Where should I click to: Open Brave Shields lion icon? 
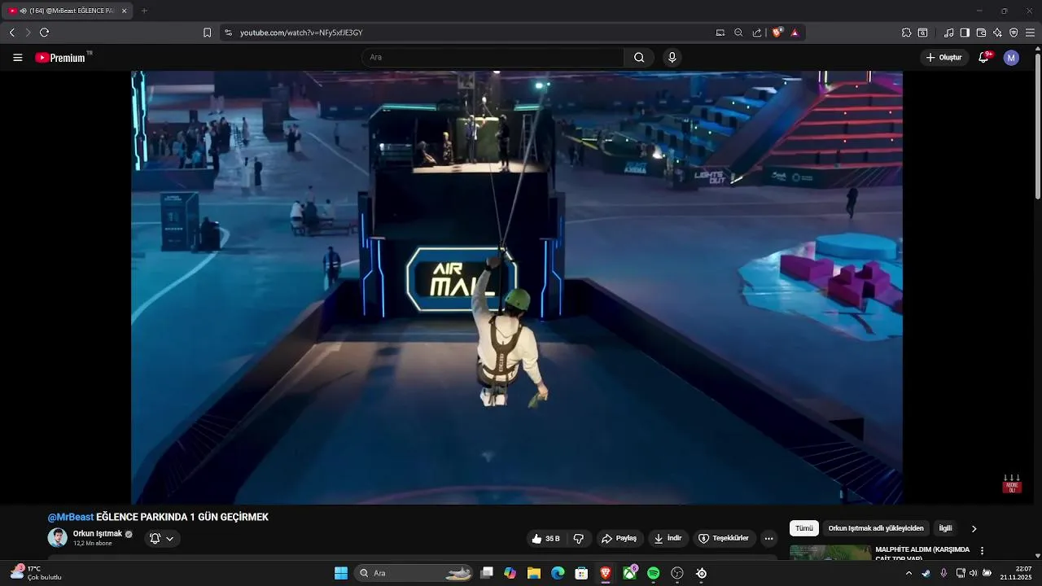777,33
